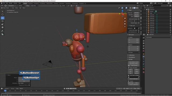Click the View Camera button
This screenshot has height=96, width=172.
[x=134, y=66]
